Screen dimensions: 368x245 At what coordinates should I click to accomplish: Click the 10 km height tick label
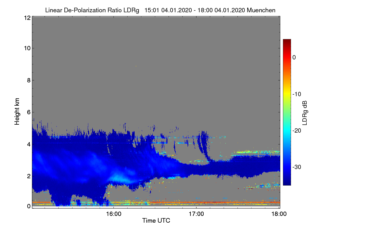click(27, 48)
